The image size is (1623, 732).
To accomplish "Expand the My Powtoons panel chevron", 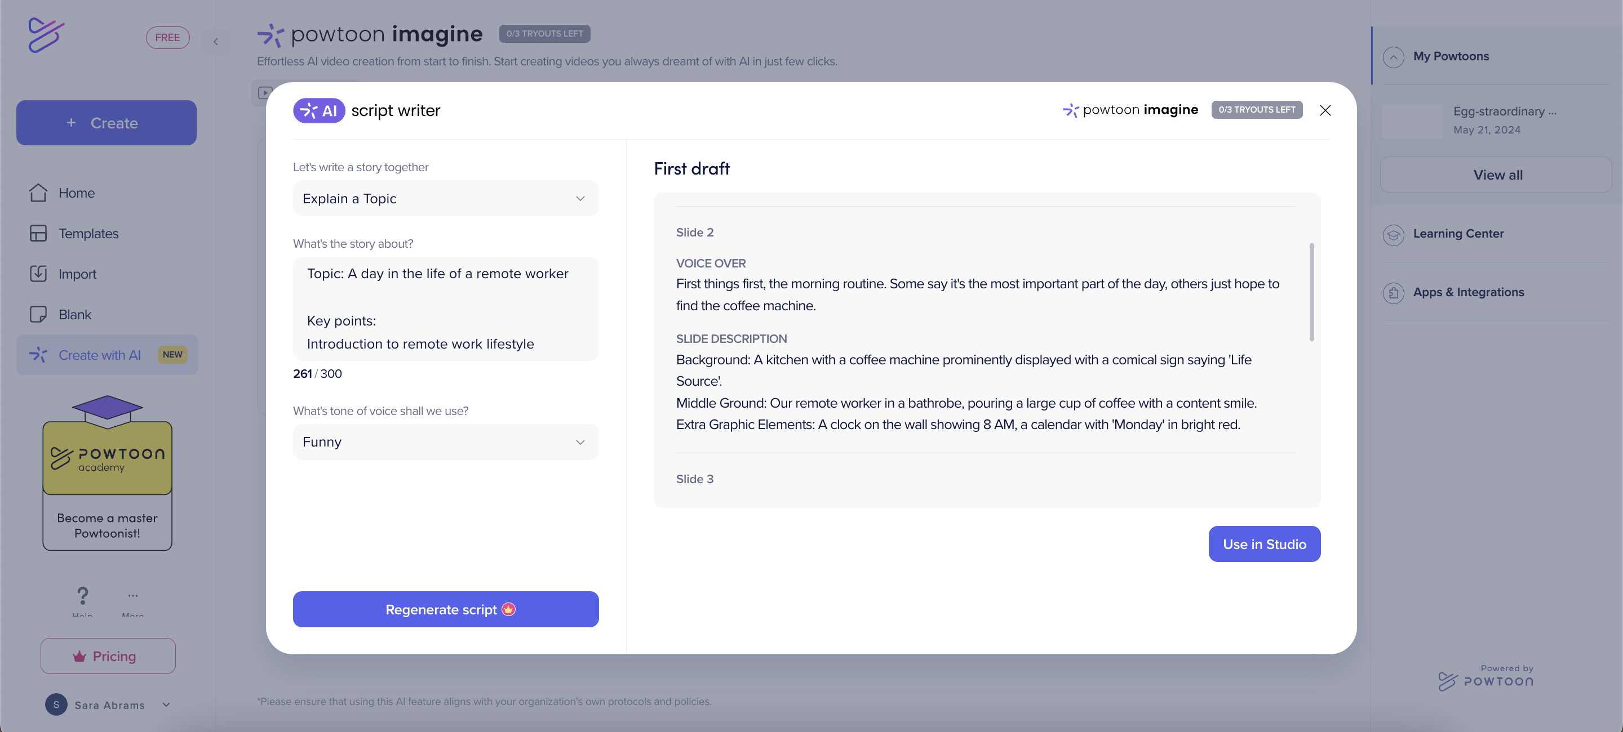I will 1393,56.
